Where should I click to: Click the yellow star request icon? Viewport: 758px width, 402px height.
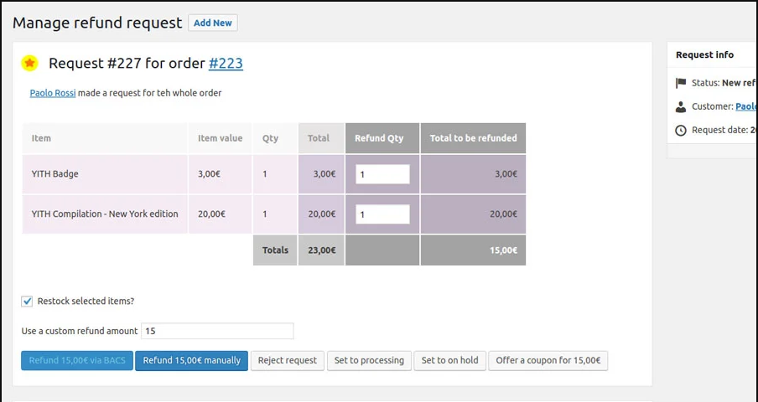29,63
